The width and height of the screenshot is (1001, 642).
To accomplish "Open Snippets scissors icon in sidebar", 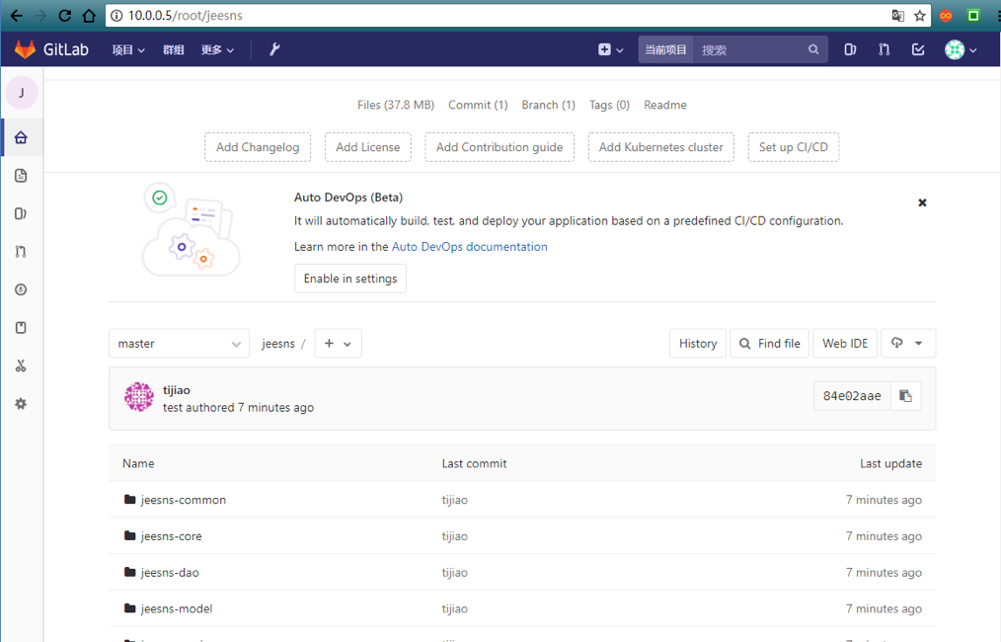I will [x=21, y=365].
